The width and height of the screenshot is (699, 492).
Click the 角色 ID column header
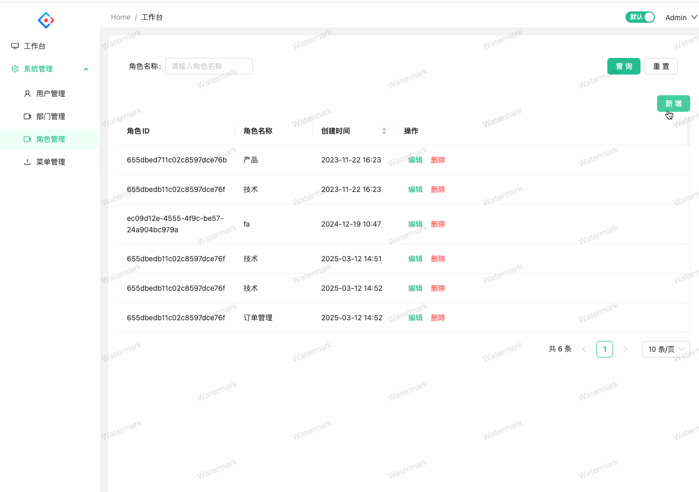(138, 131)
